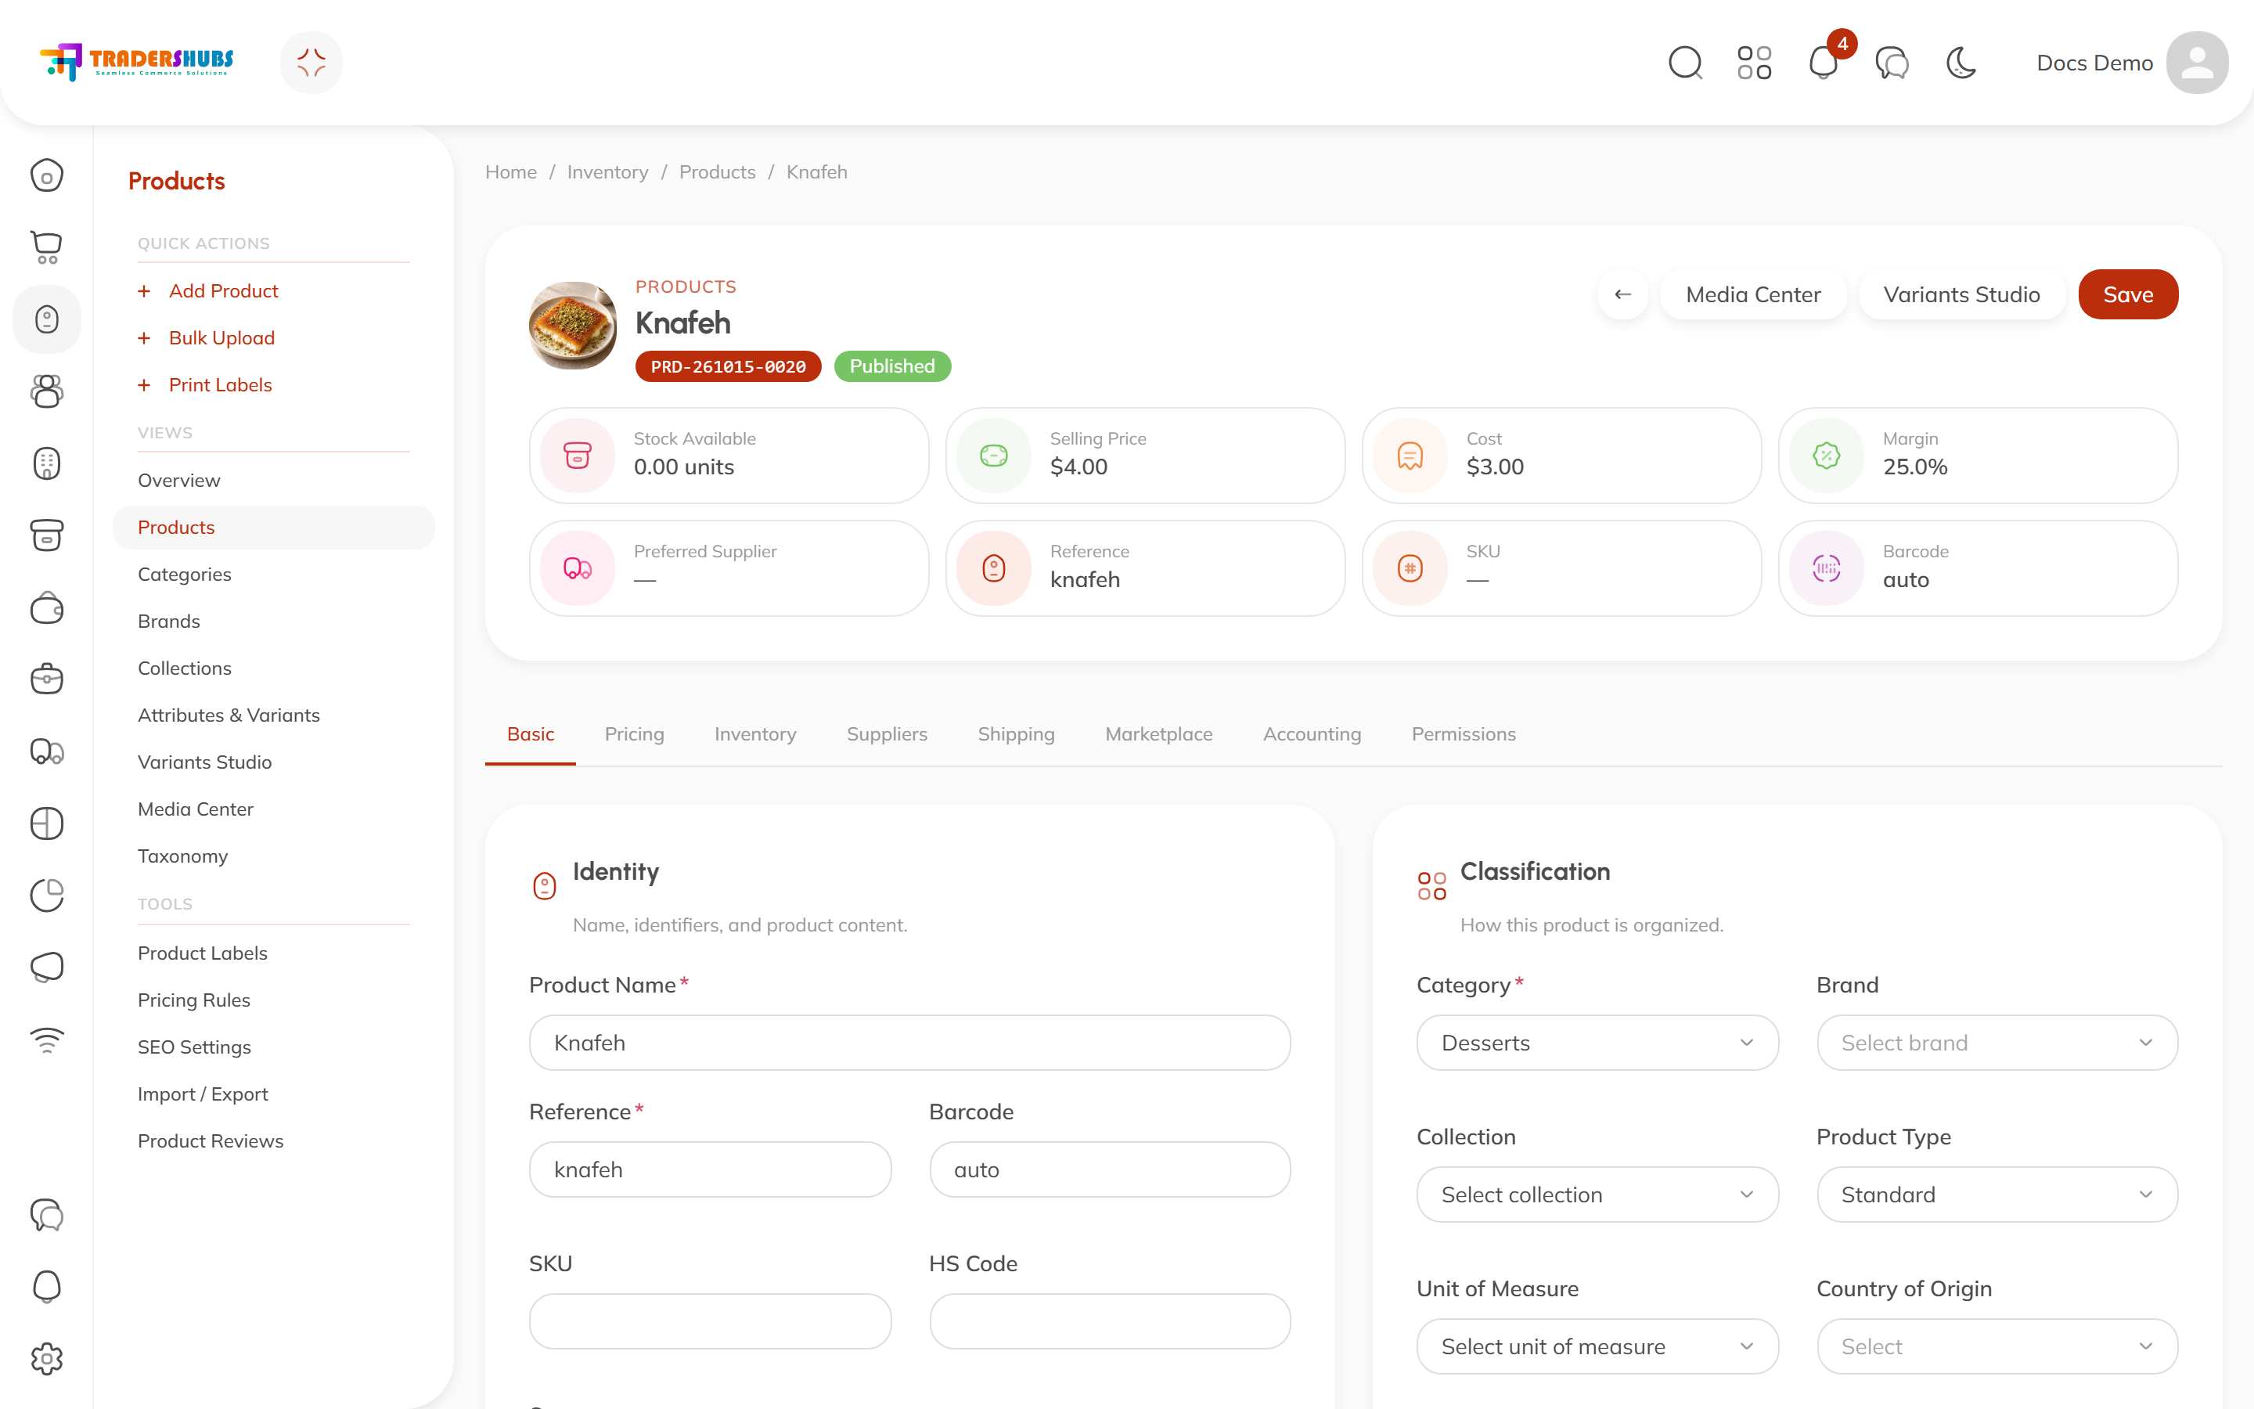Open the shopping cart icon in sidebar
The image size is (2254, 1409).
[47, 247]
